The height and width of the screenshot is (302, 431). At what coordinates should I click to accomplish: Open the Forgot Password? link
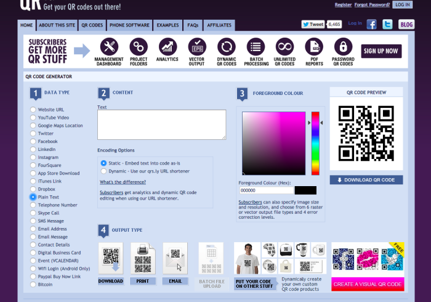[x=372, y=5]
